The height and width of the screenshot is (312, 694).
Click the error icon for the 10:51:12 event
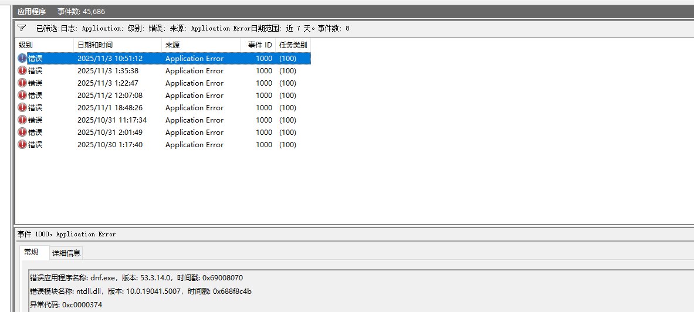point(22,59)
